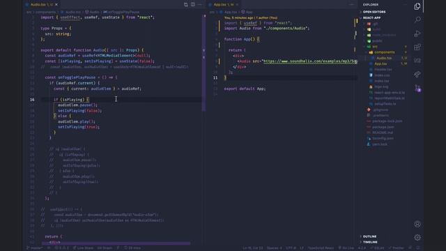Collapse the src folder in Explorer

pos(375,47)
